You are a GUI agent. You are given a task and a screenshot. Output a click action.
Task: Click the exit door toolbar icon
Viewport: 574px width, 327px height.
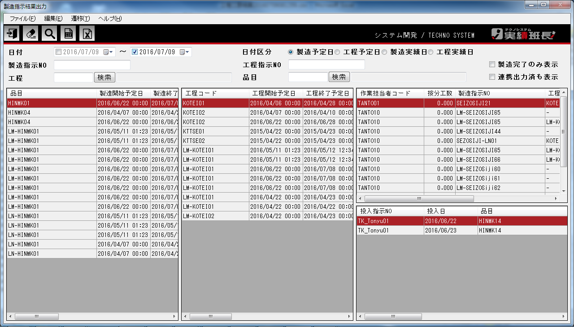pos(12,34)
